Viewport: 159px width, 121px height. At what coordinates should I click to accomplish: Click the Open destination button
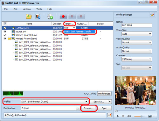coord(104,108)
